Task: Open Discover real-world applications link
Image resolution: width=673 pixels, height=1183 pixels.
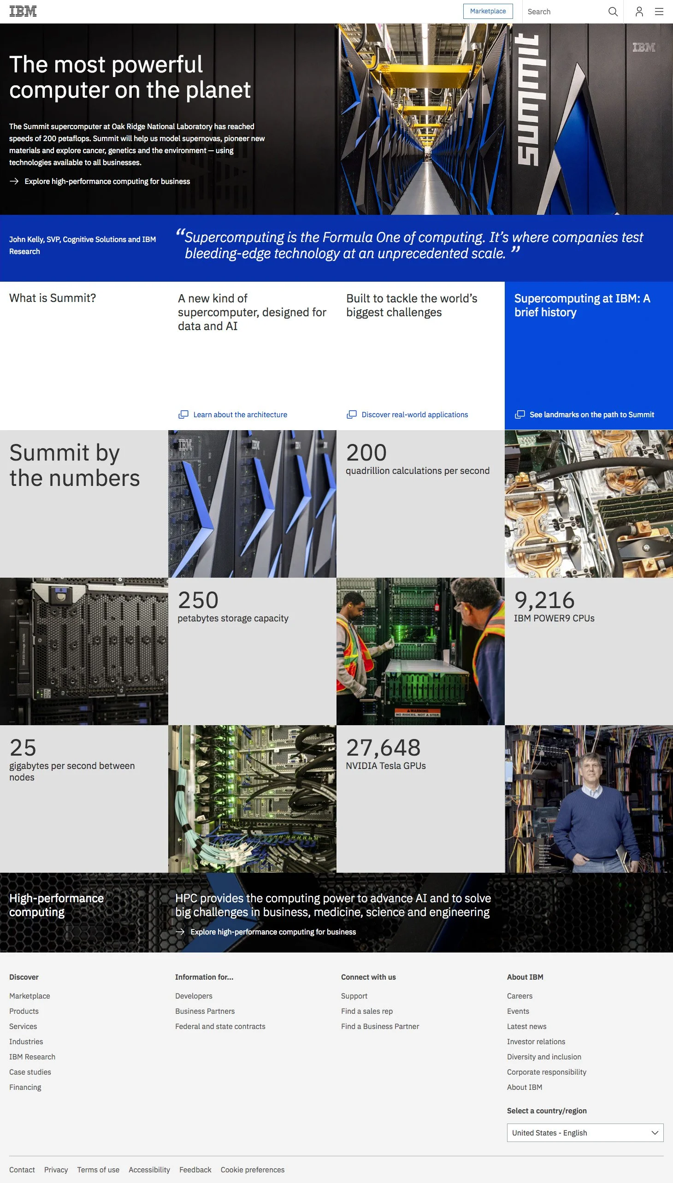Action: click(x=414, y=414)
